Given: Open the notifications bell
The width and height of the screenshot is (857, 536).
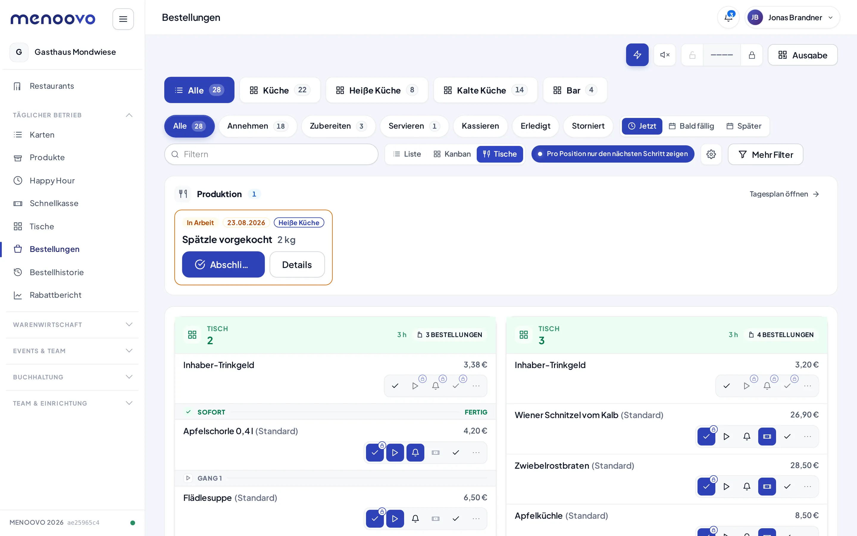Looking at the screenshot, I should 728,18.
